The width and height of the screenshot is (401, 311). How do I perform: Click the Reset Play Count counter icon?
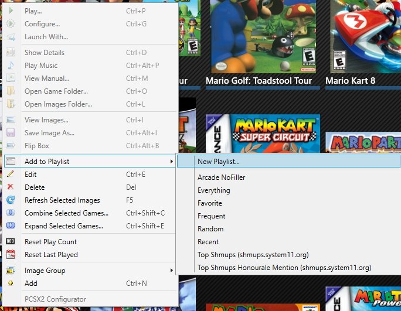(10, 241)
